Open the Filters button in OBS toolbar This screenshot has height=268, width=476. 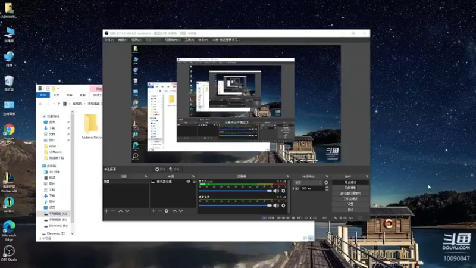point(174,169)
